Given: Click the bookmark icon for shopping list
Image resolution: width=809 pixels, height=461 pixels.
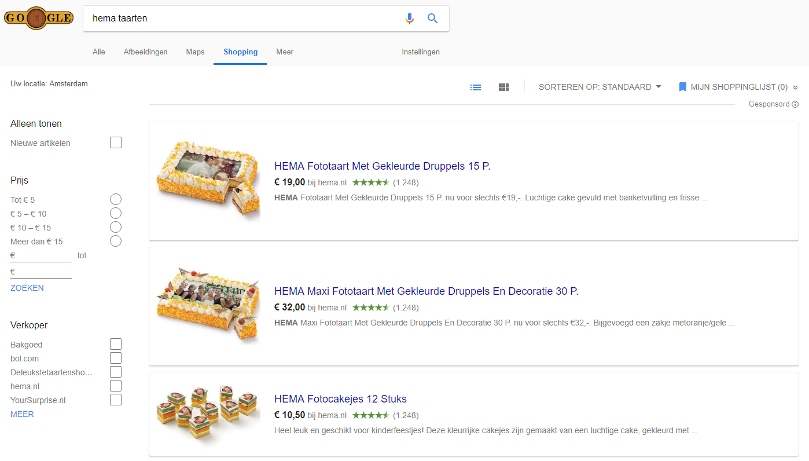Looking at the screenshot, I should pos(682,87).
